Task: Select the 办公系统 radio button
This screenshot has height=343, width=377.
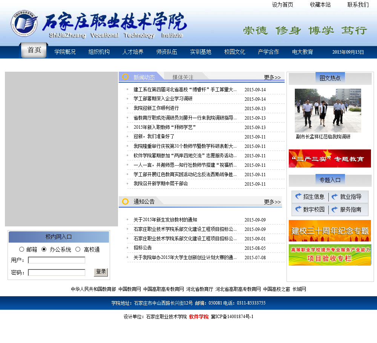Action: coord(44,249)
